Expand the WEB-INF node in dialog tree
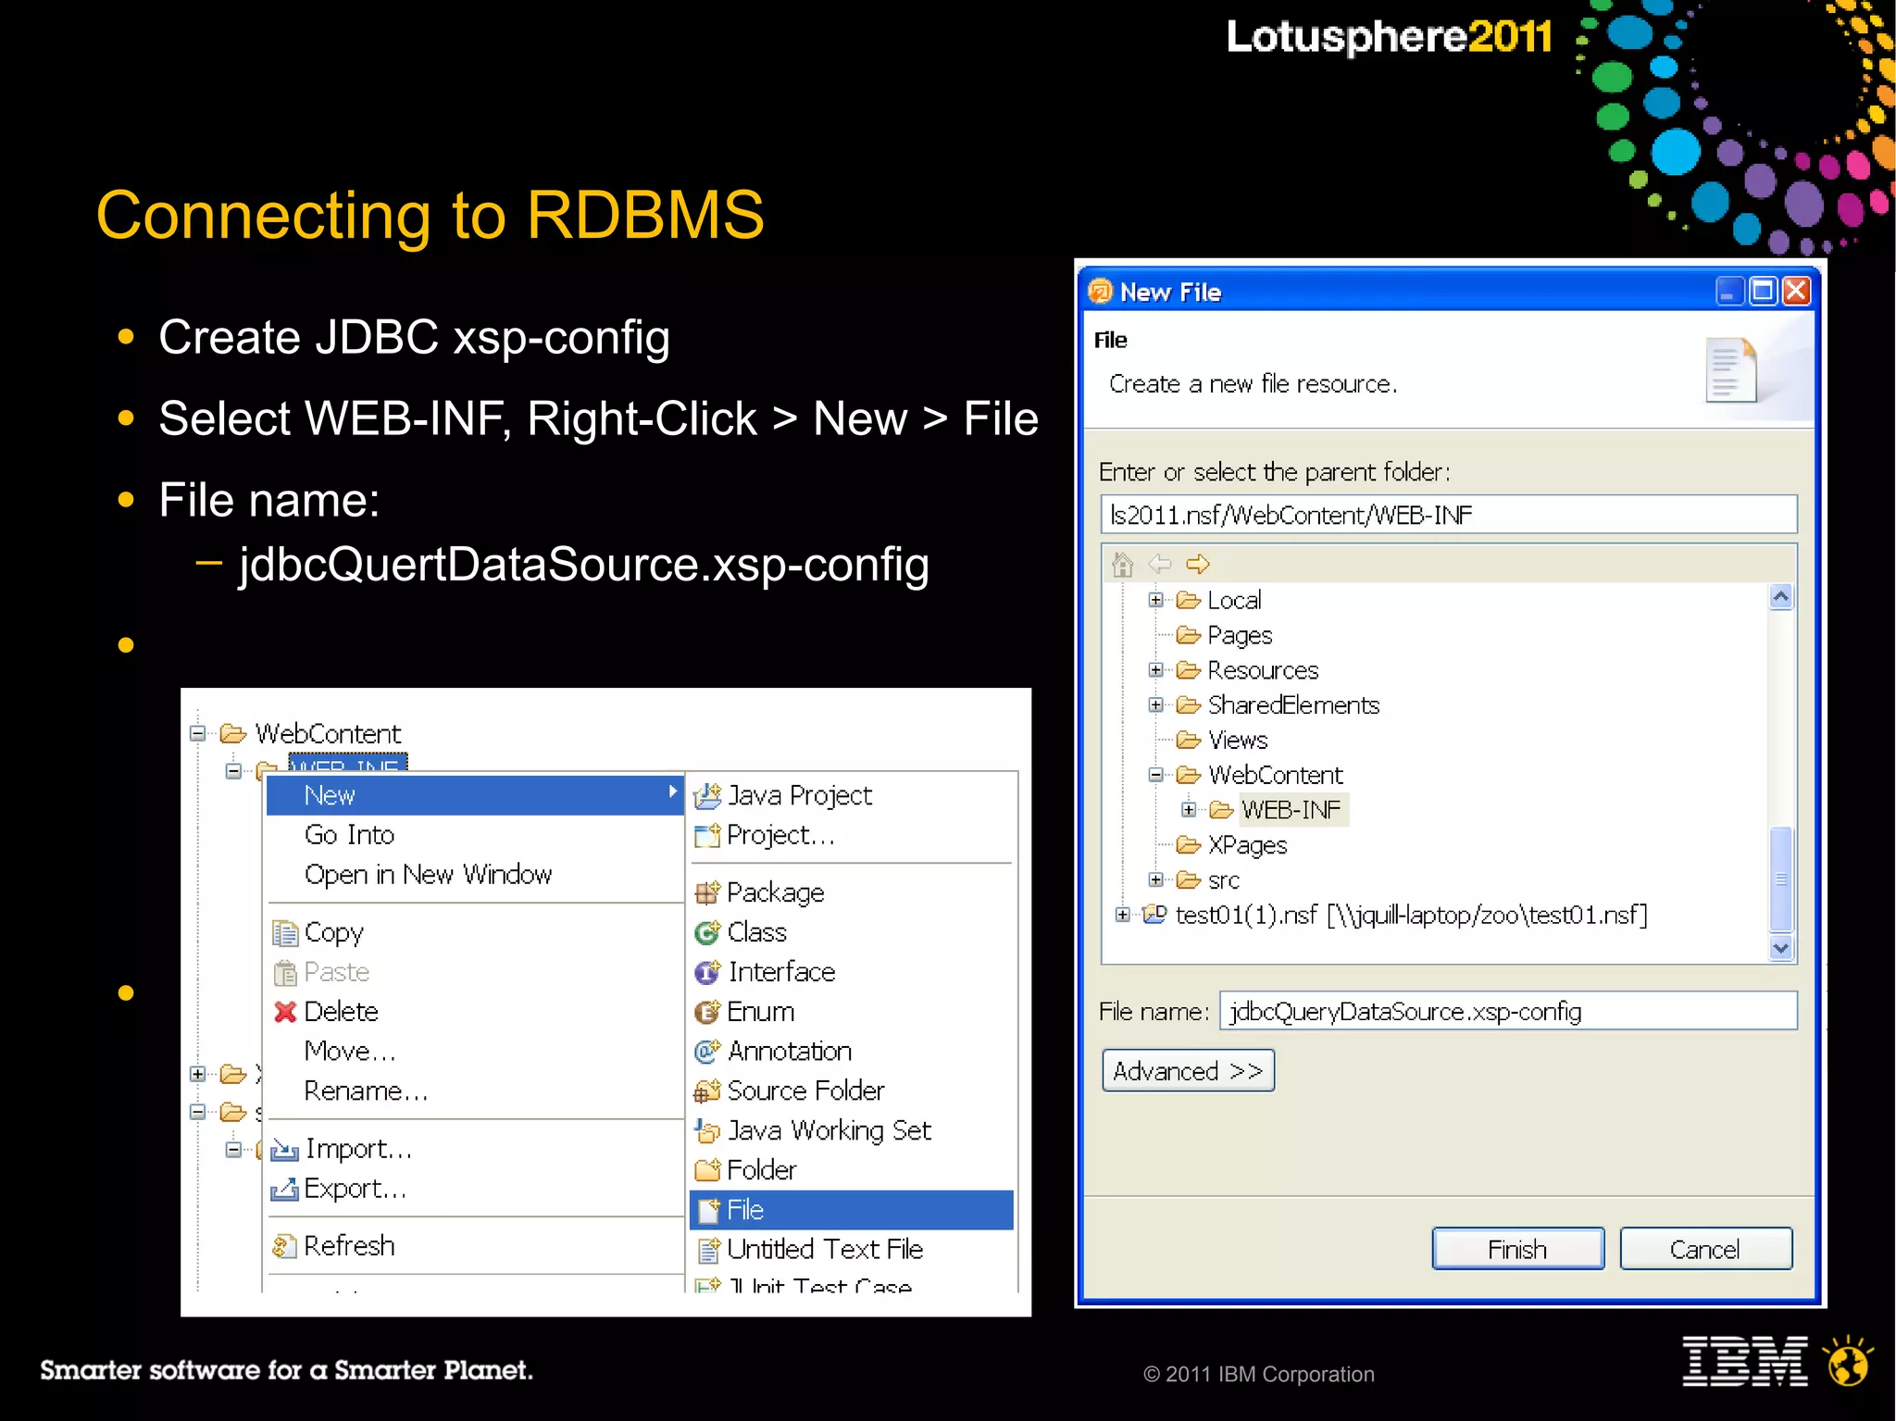1896x1421 pixels. tap(1189, 810)
